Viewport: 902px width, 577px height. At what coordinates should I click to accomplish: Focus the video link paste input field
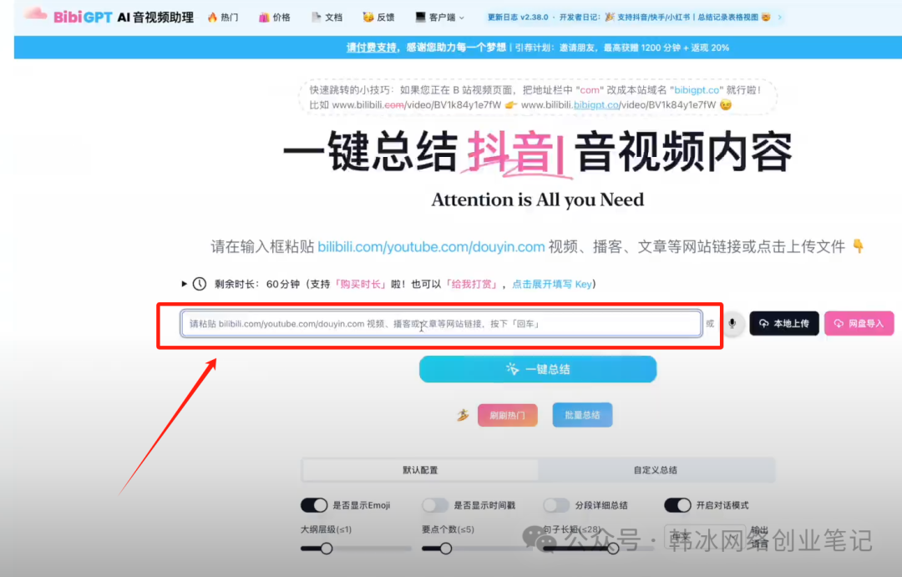click(x=441, y=323)
